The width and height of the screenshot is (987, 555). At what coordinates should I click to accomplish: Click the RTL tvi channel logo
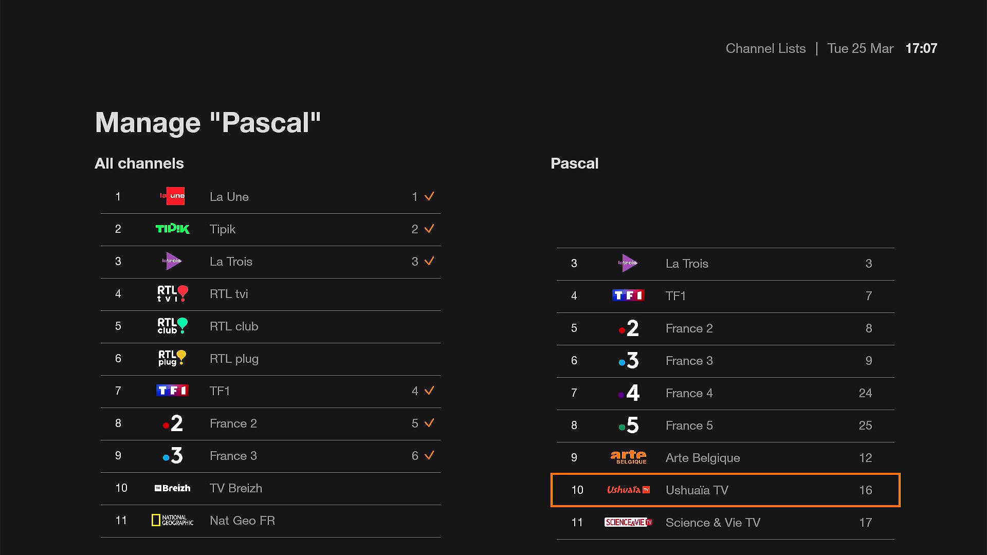(172, 293)
